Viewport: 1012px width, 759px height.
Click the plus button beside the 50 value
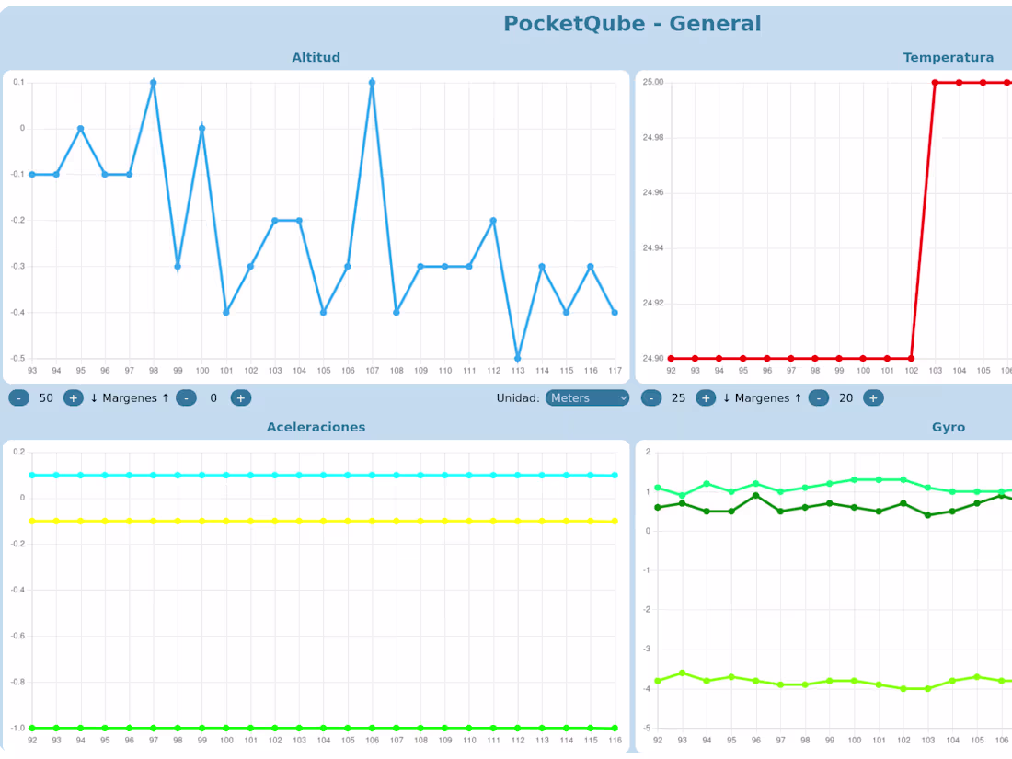(73, 397)
